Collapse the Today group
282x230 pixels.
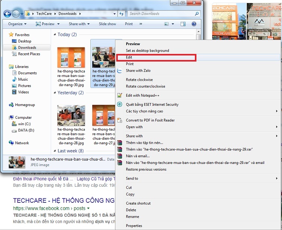[55, 35]
